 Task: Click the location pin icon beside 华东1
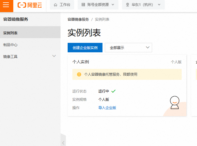click(x=128, y=5)
